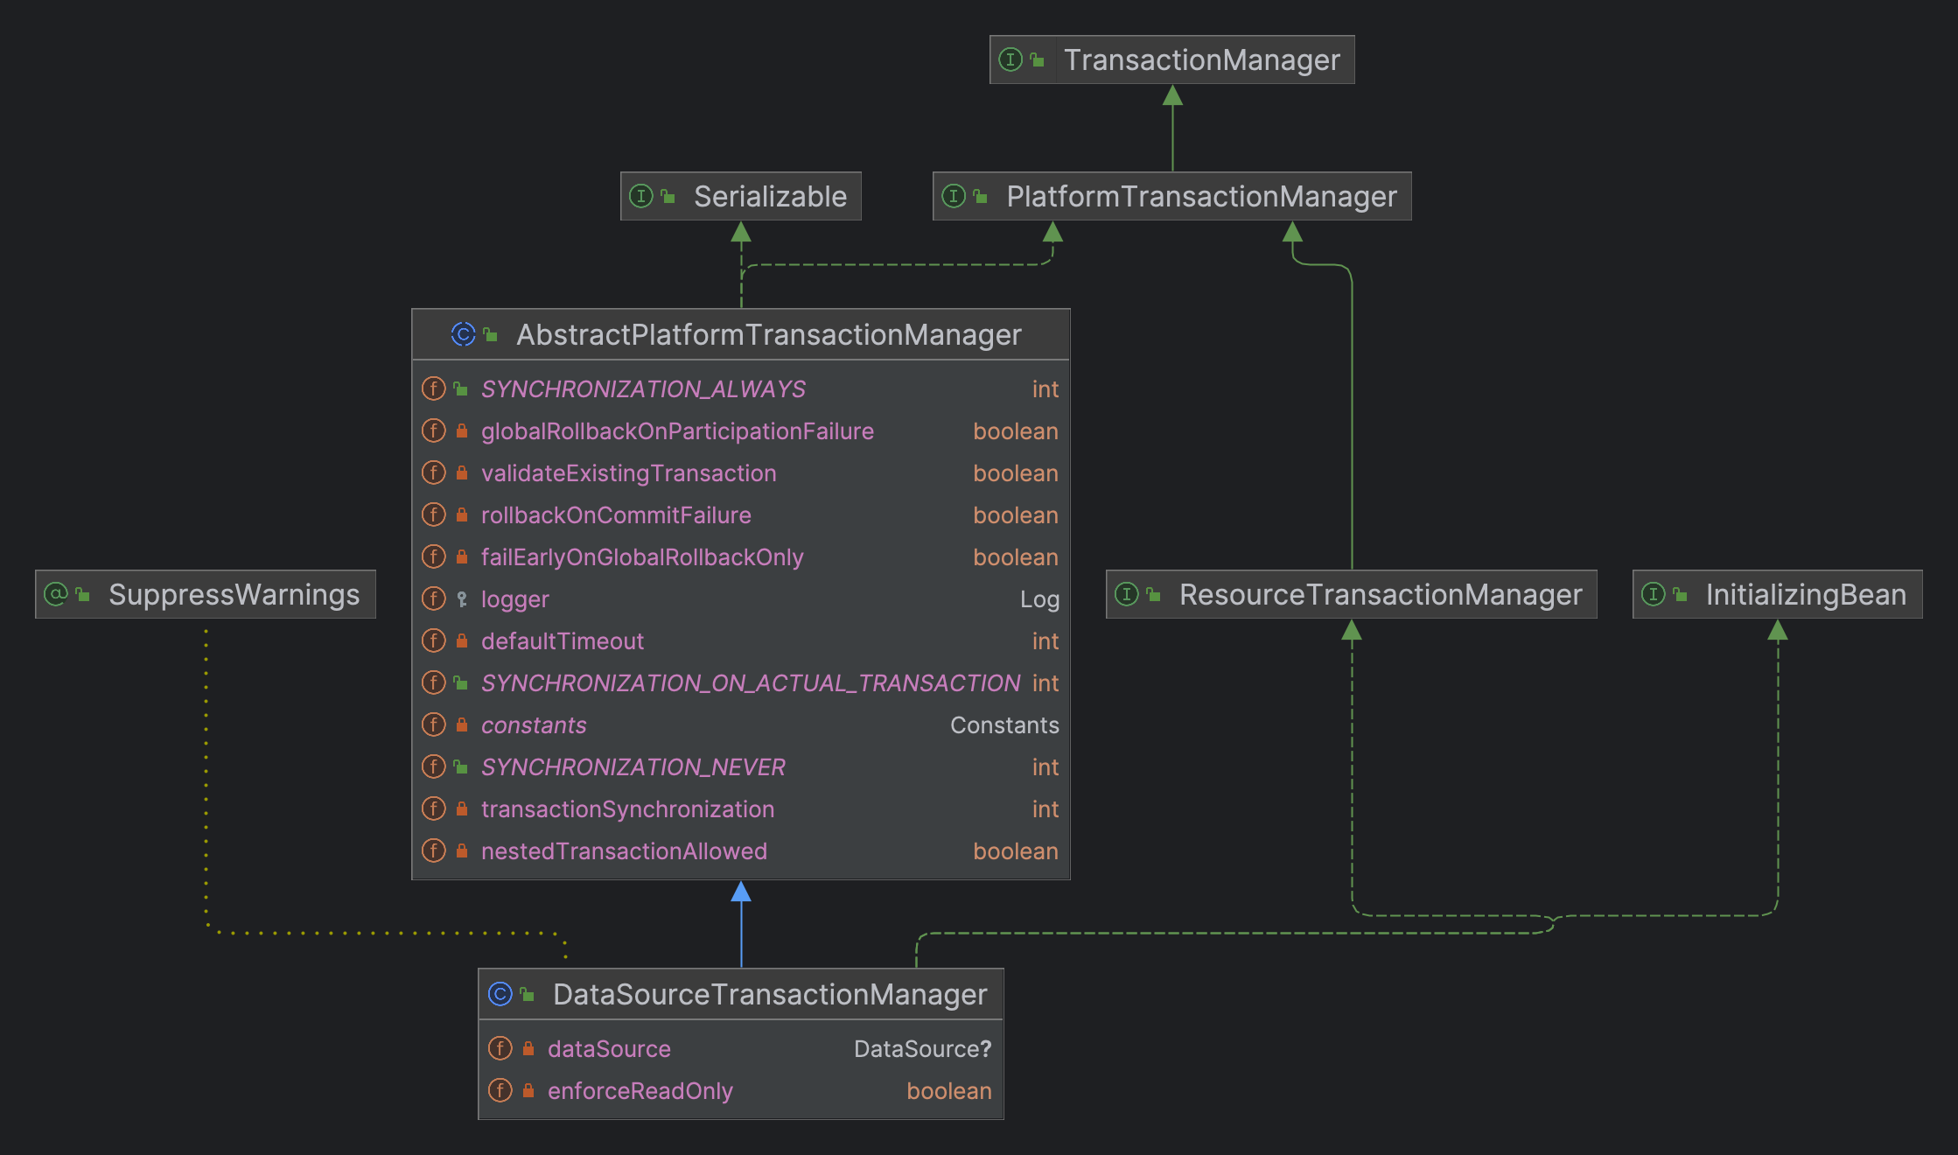Click the constants field name
The image size is (1958, 1155).
[x=534, y=724]
